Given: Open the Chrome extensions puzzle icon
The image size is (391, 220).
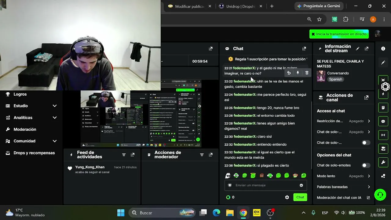Looking at the screenshot, I should pos(345,19).
